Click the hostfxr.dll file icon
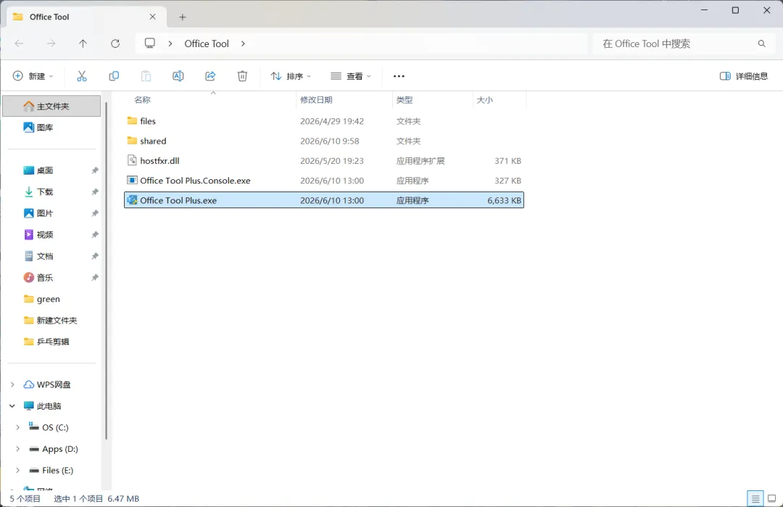 pyautogui.click(x=132, y=160)
